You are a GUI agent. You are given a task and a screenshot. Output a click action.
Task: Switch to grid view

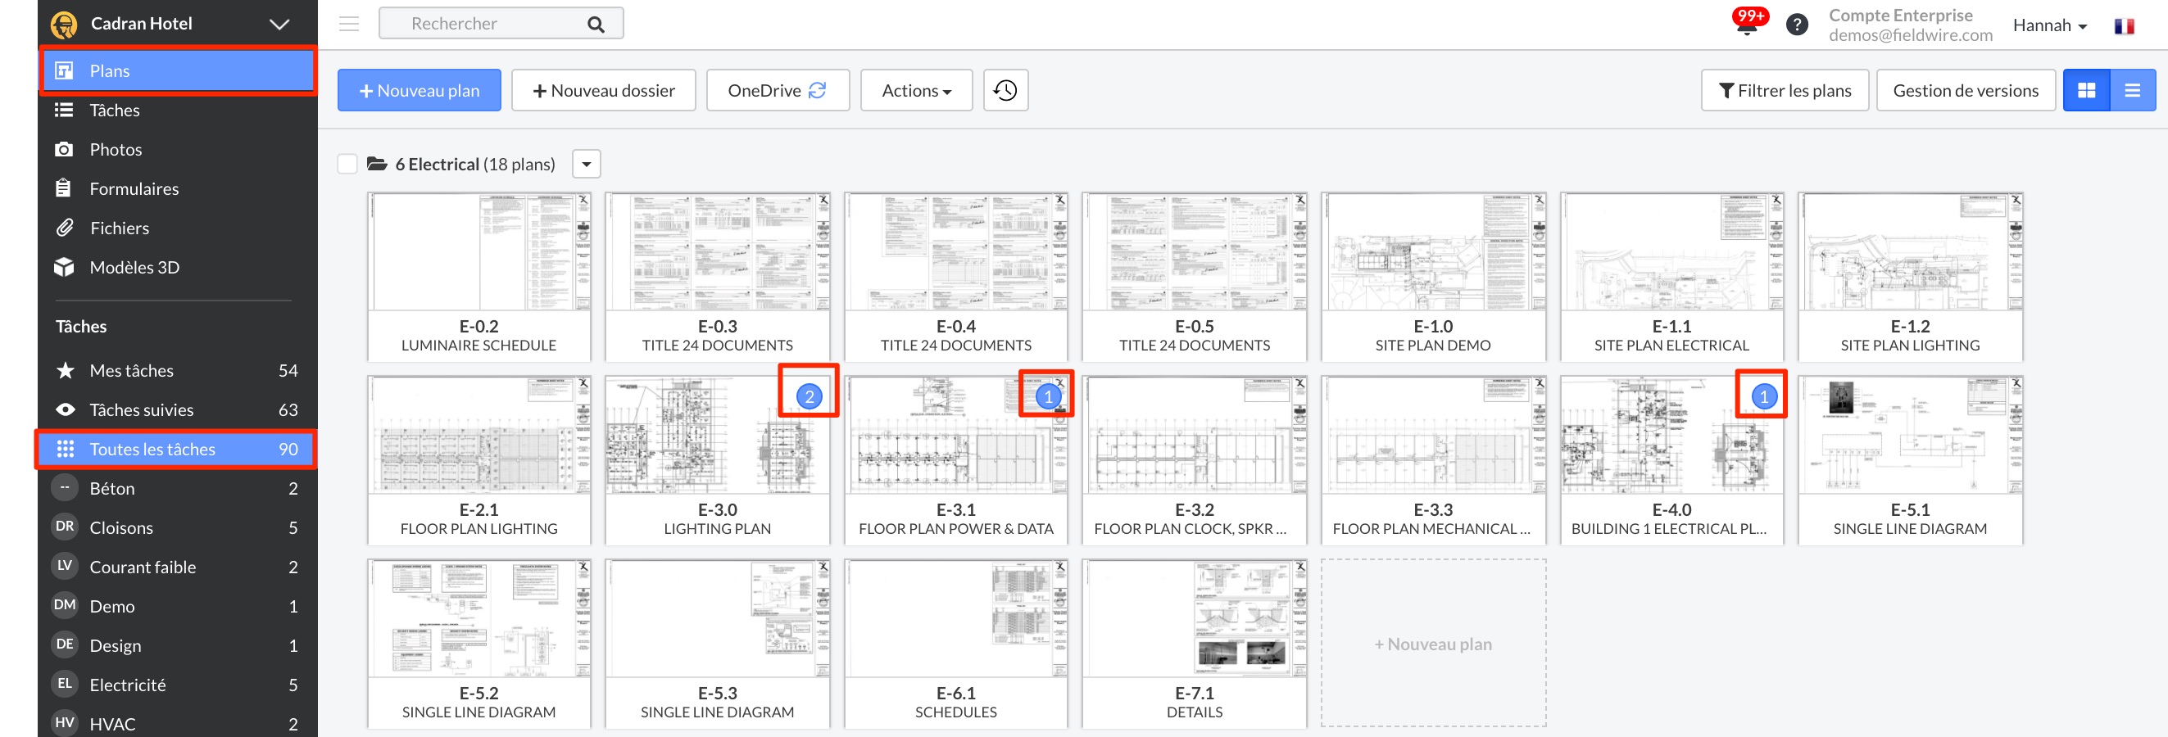[2086, 90]
